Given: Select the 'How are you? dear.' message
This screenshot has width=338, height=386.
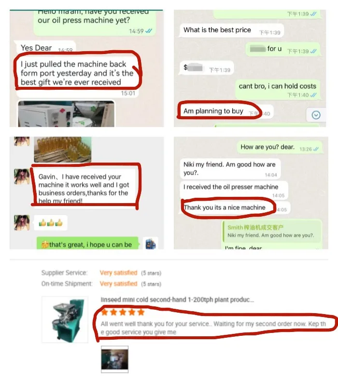Looking at the screenshot, I should pyautogui.click(x=280, y=148).
